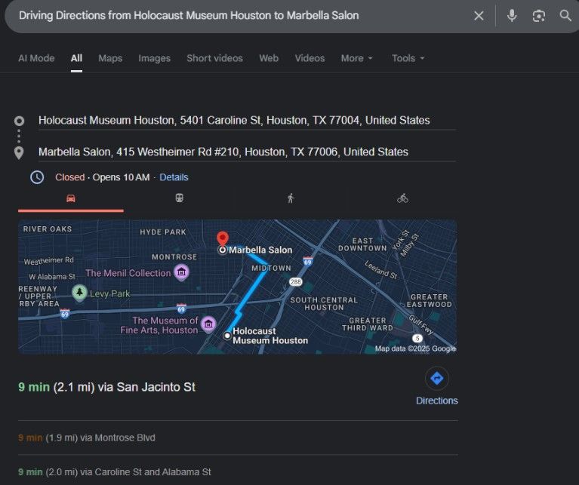
Task: Click the Levy Park tree marker
Action: pyautogui.click(x=79, y=293)
